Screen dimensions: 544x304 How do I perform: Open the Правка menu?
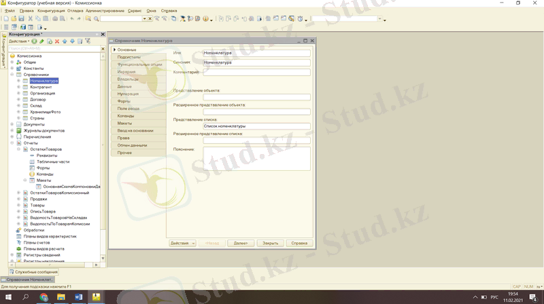(27, 11)
